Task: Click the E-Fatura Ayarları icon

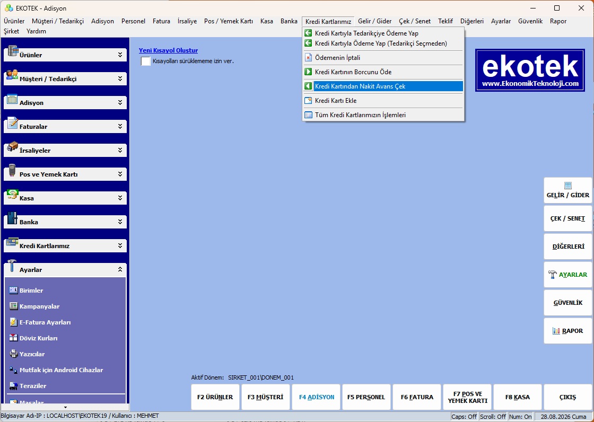Action: pyautogui.click(x=13, y=322)
